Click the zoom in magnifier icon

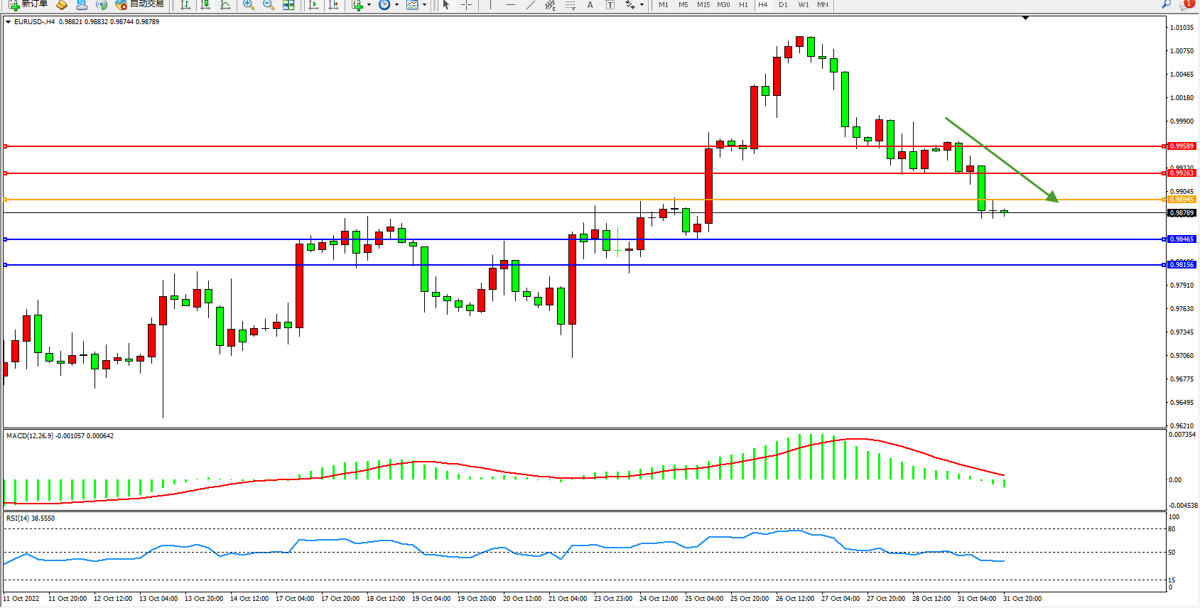coord(248,5)
